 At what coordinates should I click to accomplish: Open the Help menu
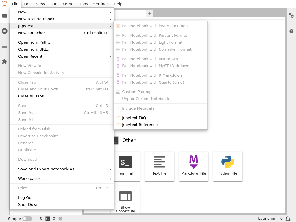(x=118, y=4)
